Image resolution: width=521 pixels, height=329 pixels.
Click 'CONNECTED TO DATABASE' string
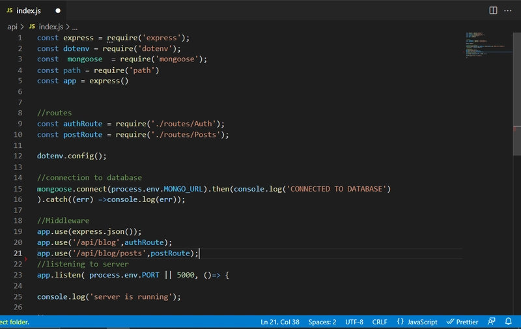336,189
